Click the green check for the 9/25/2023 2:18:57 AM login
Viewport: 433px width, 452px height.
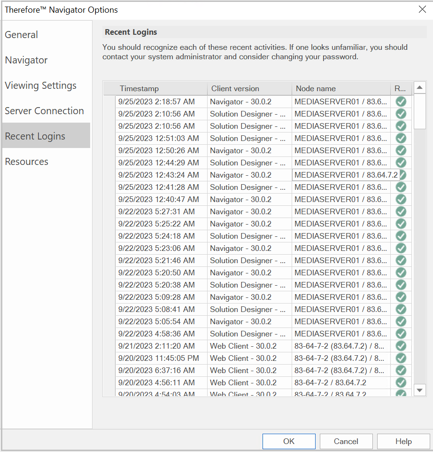401,101
